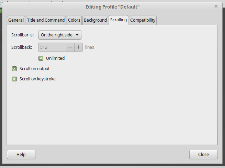The width and height of the screenshot is (225, 168).
Task: Open the Title and Command tab
Action: 46,20
